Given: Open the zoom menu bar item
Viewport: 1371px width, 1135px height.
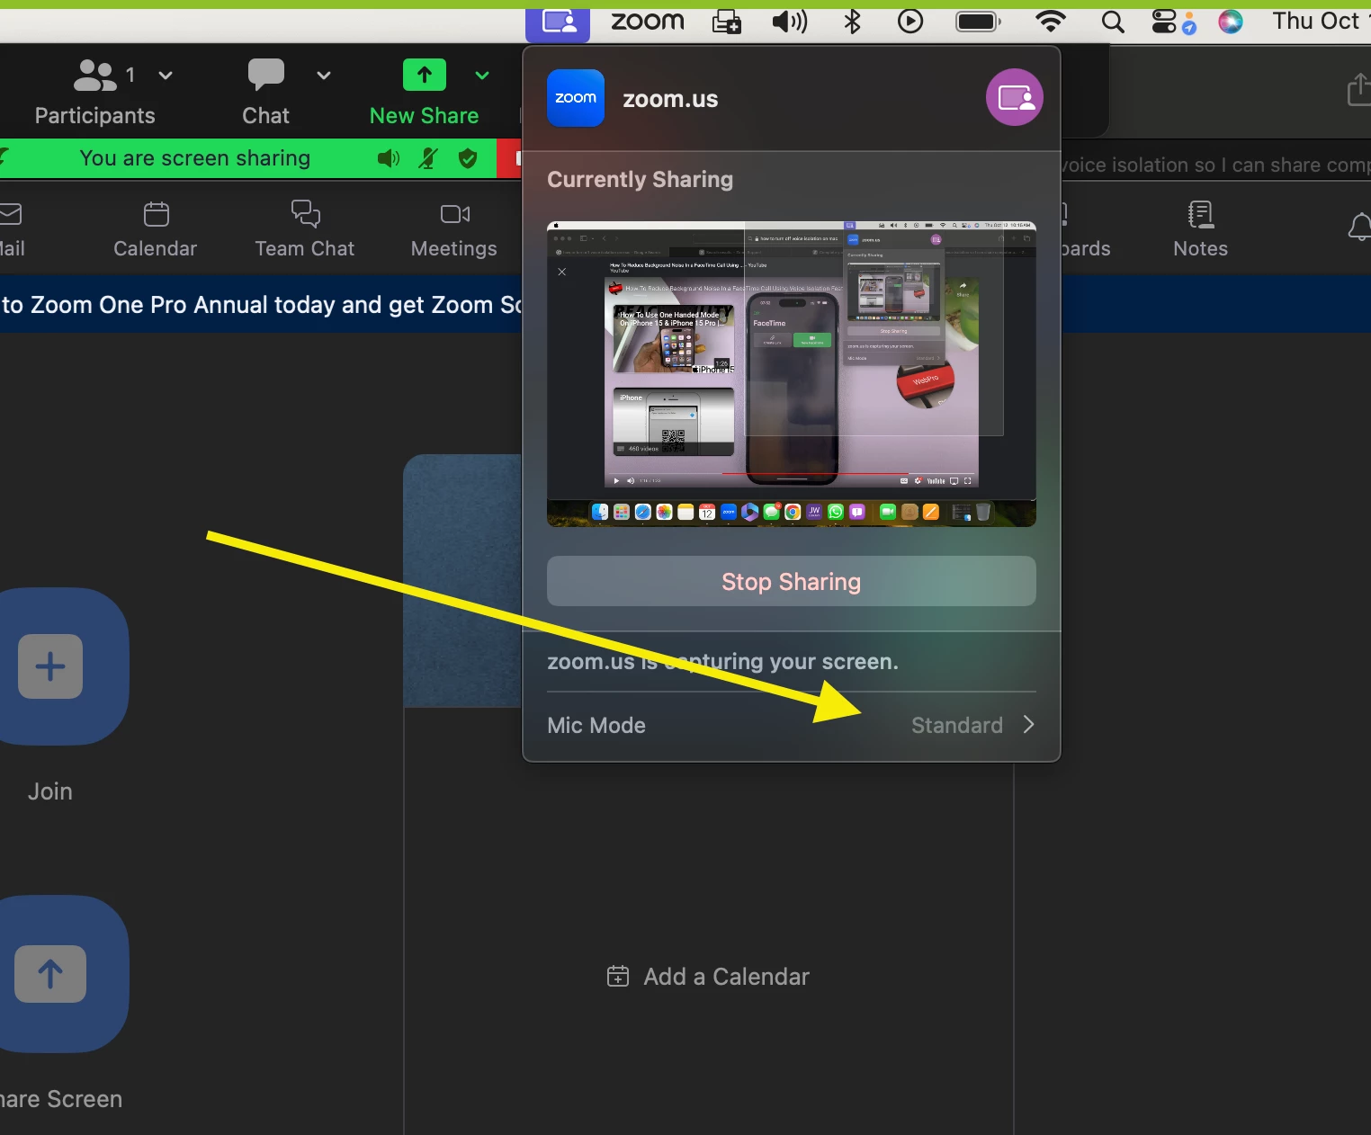Looking at the screenshot, I should point(648,21).
